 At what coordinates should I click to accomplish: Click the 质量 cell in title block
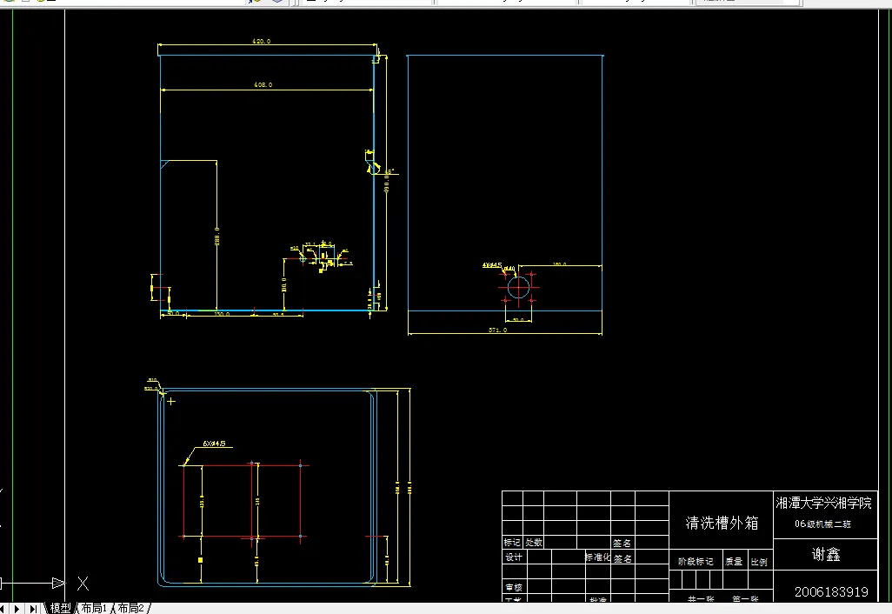point(734,562)
